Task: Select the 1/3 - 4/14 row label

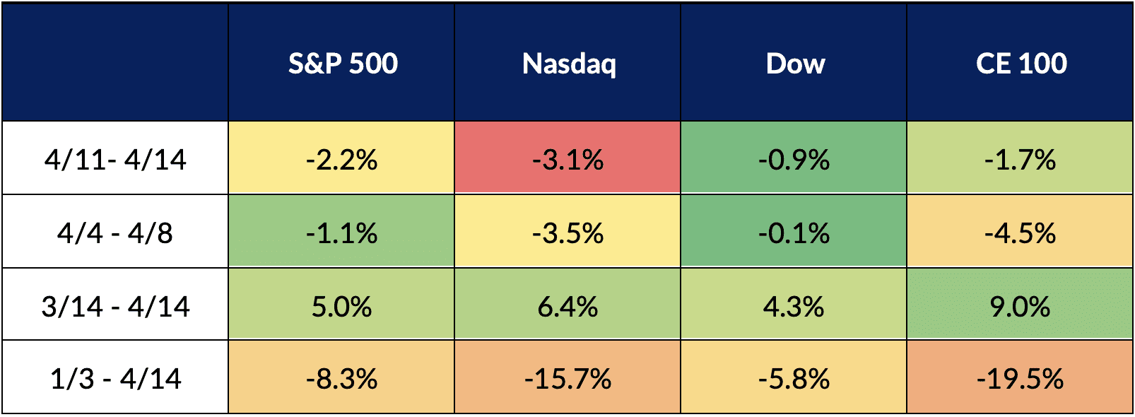Action: [115, 378]
